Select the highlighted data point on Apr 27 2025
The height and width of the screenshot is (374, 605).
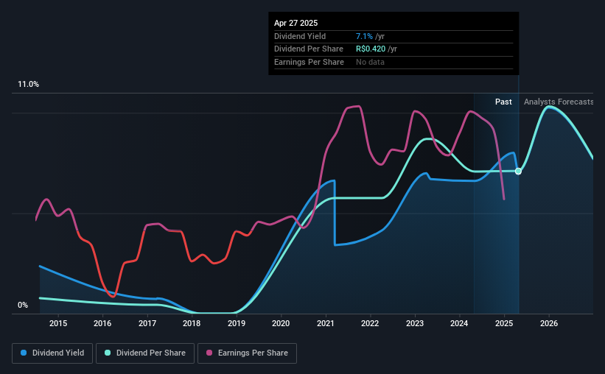pyautogui.click(x=518, y=172)
